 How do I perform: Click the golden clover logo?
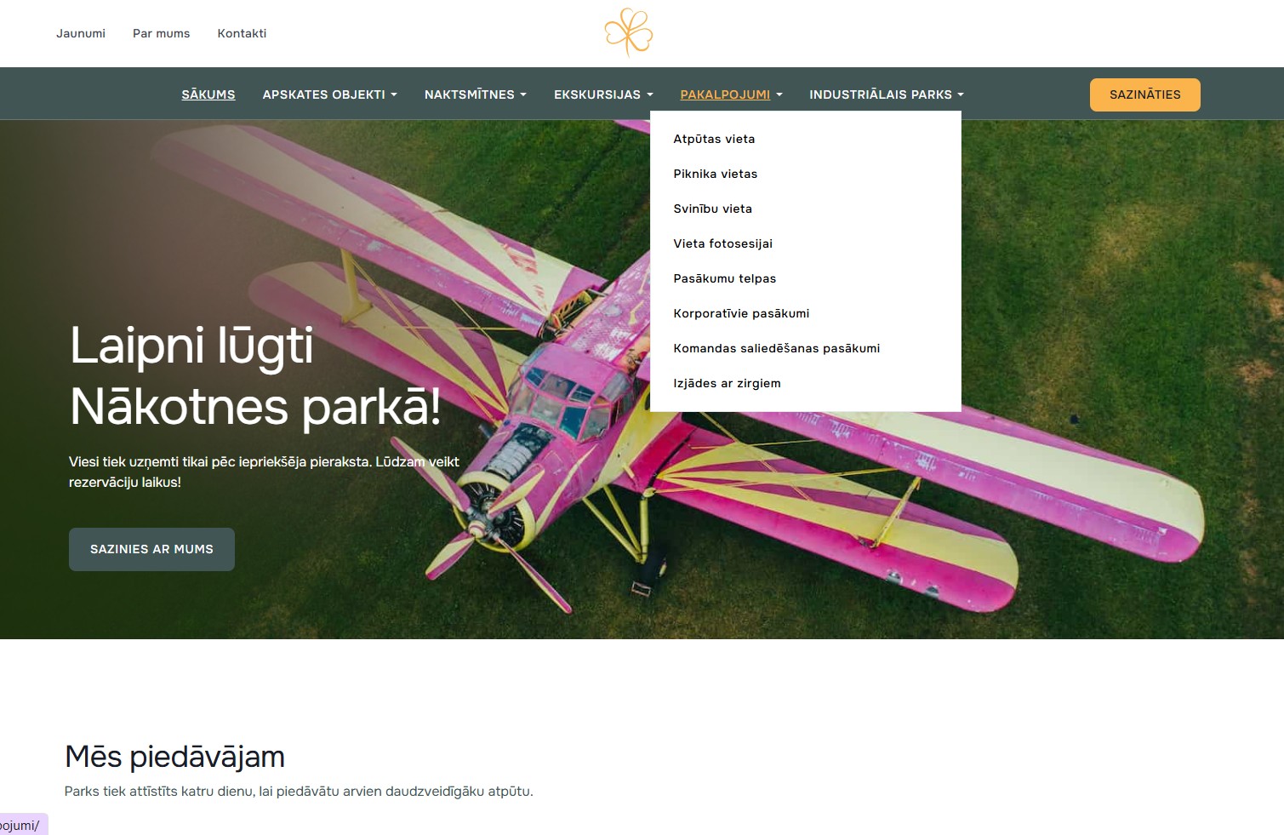click(628, 33)
